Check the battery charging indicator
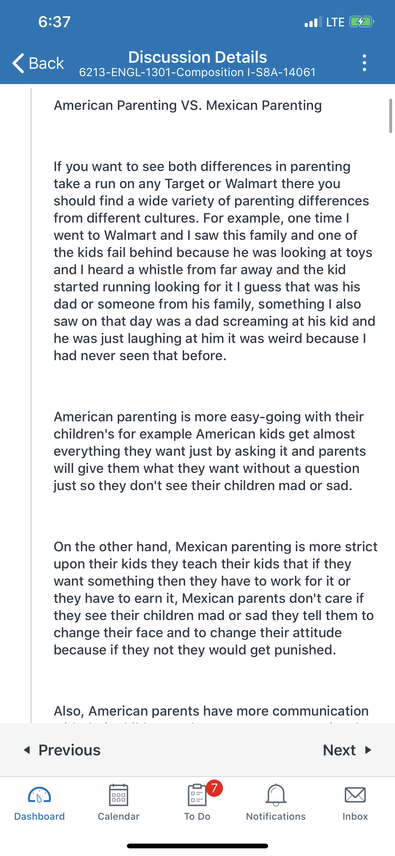The height and width of the screenshot is (856, 395). tap(362, 22)
